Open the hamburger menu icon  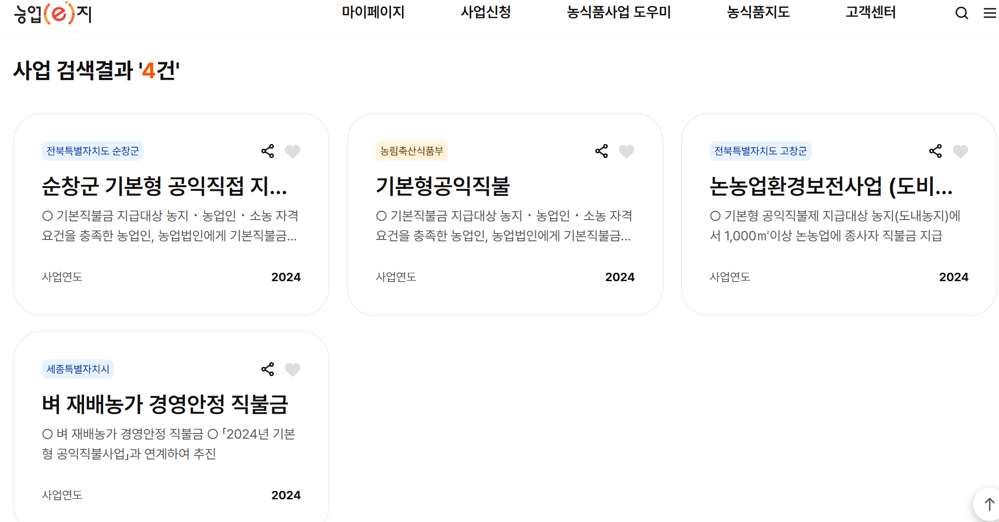point(990,13)
